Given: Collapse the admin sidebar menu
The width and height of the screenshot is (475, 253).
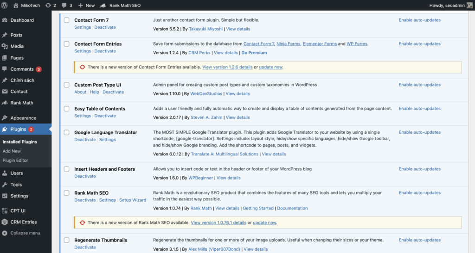Looking at the screenshot, I should tap(25, 233).
